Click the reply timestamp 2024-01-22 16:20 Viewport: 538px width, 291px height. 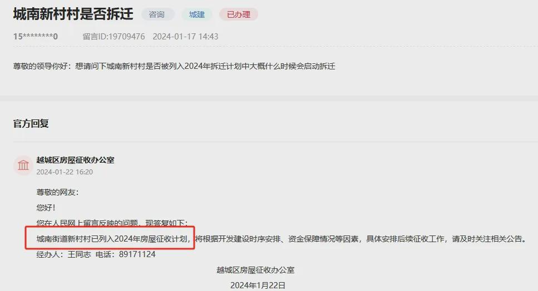[x=65, y=172]
